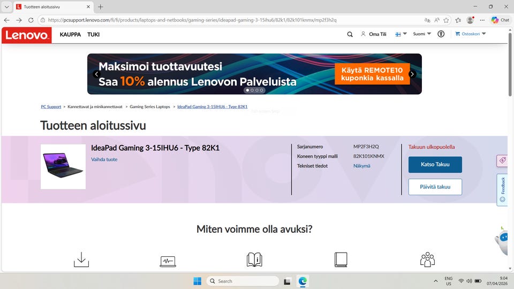Open the TUKI menu

point(93,34)
